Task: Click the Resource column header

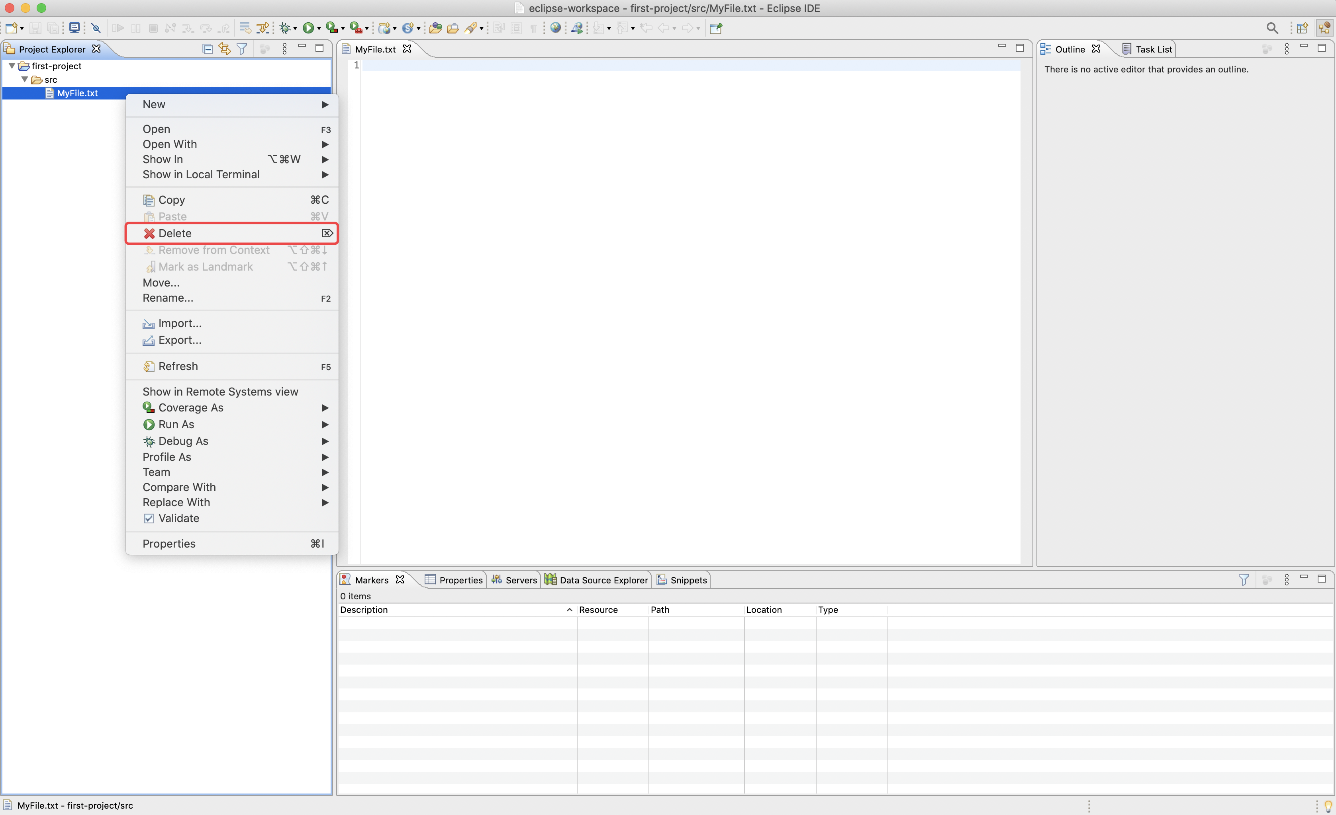Action: (x=612, y=610)
